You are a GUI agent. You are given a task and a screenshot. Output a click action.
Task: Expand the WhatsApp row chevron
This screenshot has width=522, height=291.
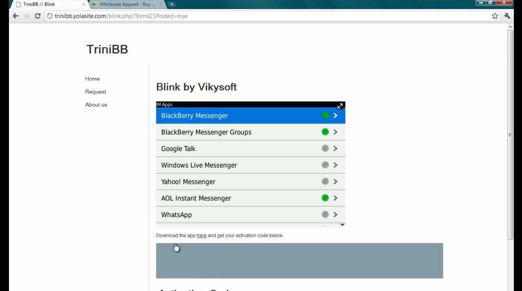pos(335,214)
